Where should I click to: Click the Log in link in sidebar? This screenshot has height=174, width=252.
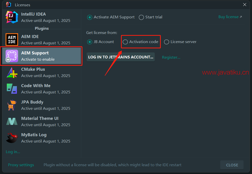(x=13, y=152)
